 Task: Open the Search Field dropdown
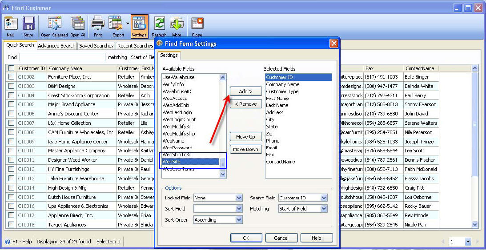[323, 198]
